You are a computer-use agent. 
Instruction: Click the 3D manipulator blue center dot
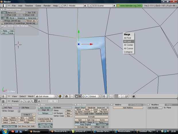point(79,44)
